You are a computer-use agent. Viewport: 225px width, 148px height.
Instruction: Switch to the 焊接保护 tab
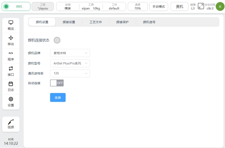click(123, 22)
